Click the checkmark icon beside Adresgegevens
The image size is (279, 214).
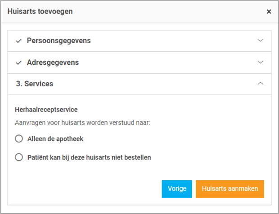pyautogui.click(x=18, y=62)
